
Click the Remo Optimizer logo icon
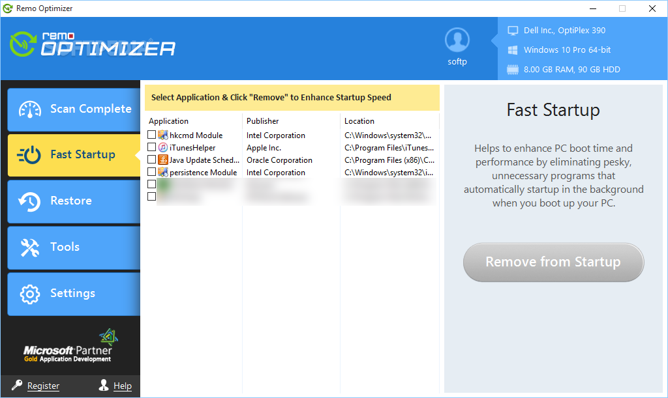[23, 44]
